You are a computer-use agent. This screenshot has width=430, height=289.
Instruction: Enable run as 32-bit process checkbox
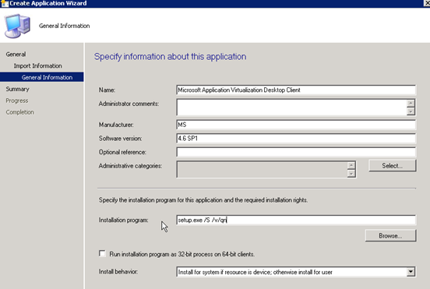tap(102, 253)
